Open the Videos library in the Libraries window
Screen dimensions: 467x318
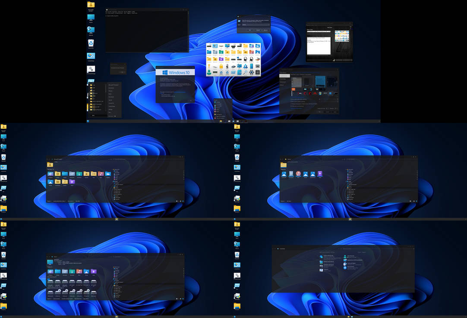pyautogui.click(x=320, y=174)
